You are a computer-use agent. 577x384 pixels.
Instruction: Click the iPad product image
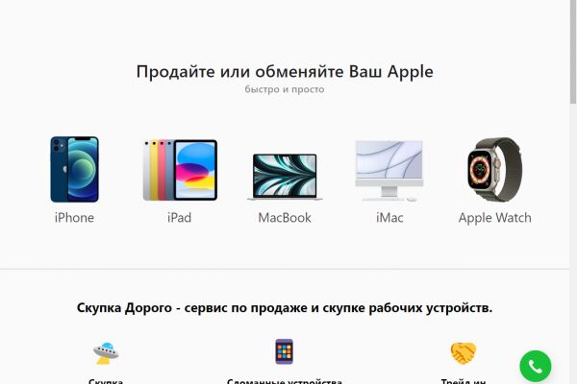pyautogui.click(x=180, y=170)
